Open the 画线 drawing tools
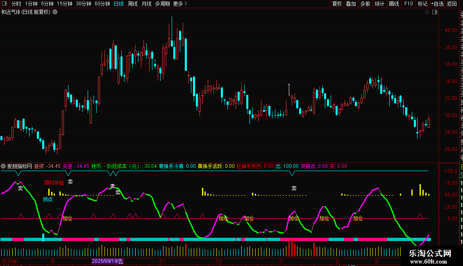Image resolution: width=463 pixels, height=266 pixels. [x=394, y=4]
